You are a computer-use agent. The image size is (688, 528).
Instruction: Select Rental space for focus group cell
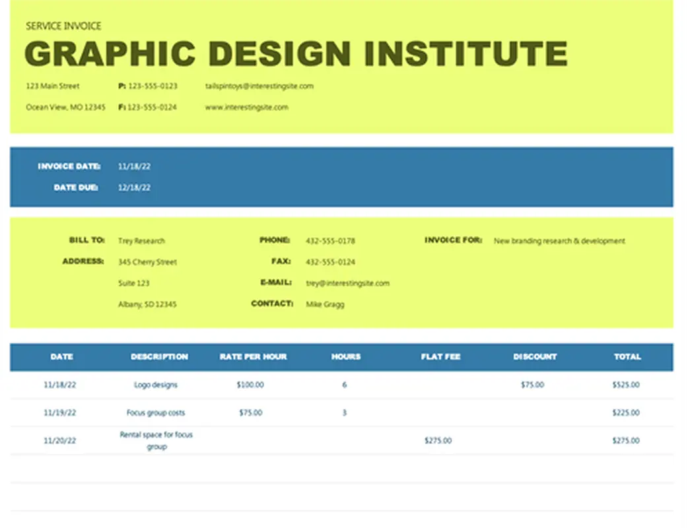156,440
